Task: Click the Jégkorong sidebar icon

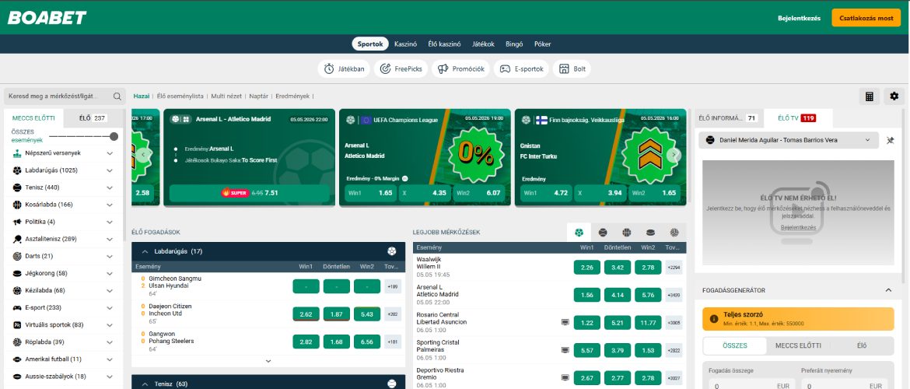Action: pos(17,273)
